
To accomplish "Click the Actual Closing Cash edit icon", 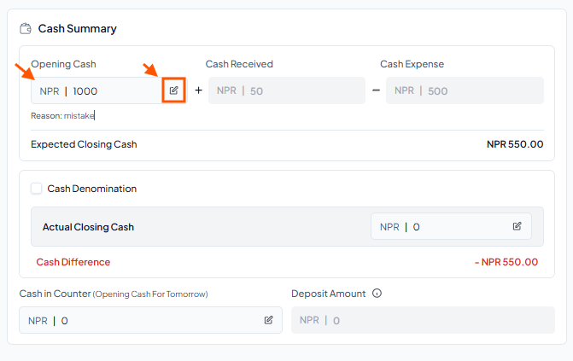I will [517, 226].
